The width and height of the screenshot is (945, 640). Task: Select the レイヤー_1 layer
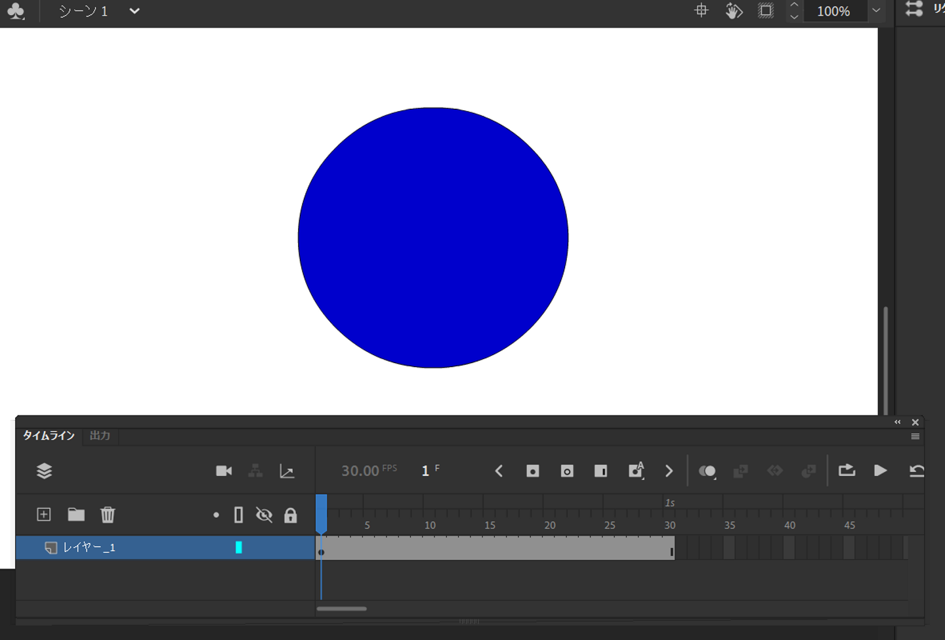pos(89,547)
